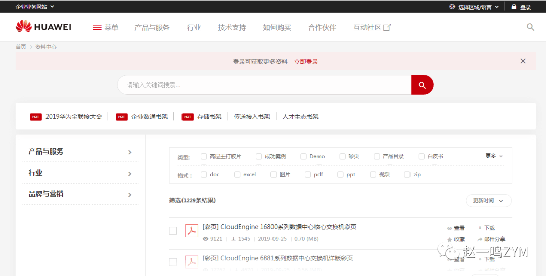The width and height of the screenshot is (546, 276).
Task: Check the pdf format filter
Action: [x=308, y=174]
